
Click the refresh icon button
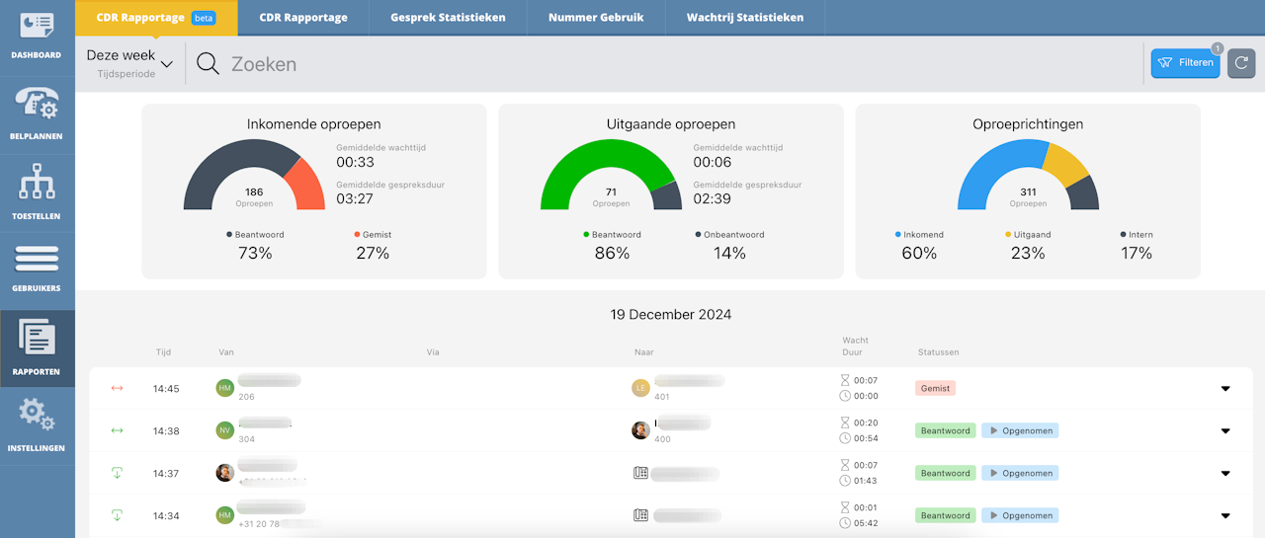point(1240,63)
